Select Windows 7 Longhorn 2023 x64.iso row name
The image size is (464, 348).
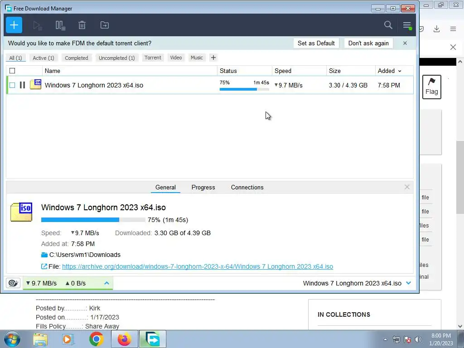pyautogui.click(x=94, y=85)
